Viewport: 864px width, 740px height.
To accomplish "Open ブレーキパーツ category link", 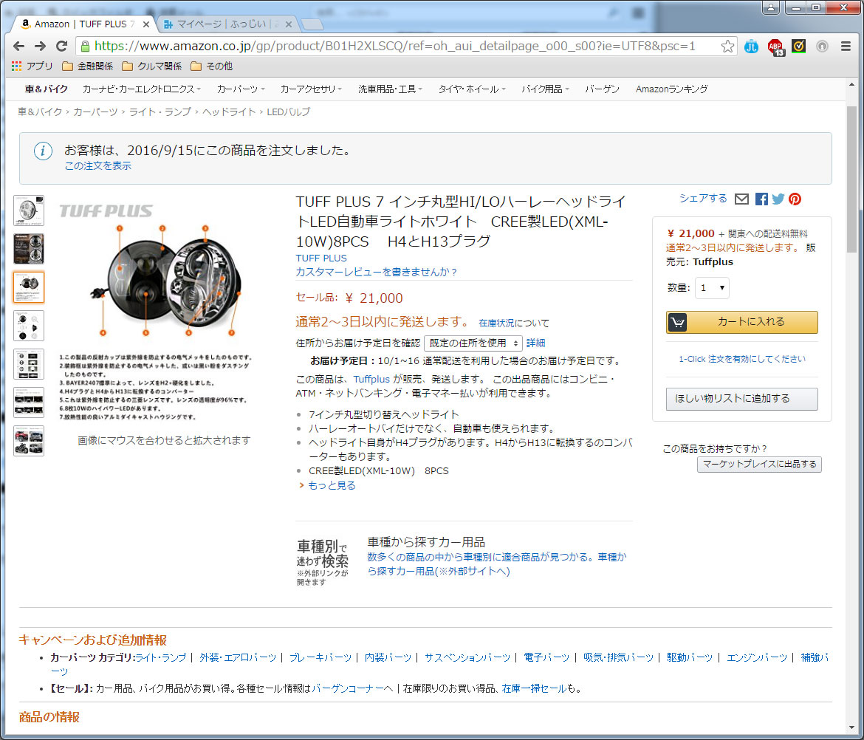I will click(320, 657).
